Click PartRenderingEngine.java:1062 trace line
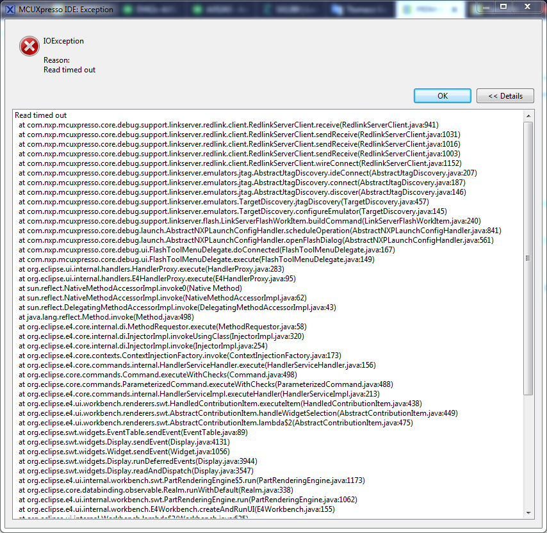 point(188,500)
